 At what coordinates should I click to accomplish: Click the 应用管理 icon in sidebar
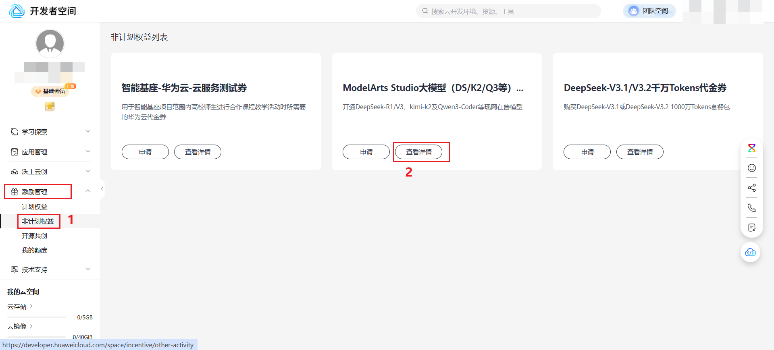15,152
